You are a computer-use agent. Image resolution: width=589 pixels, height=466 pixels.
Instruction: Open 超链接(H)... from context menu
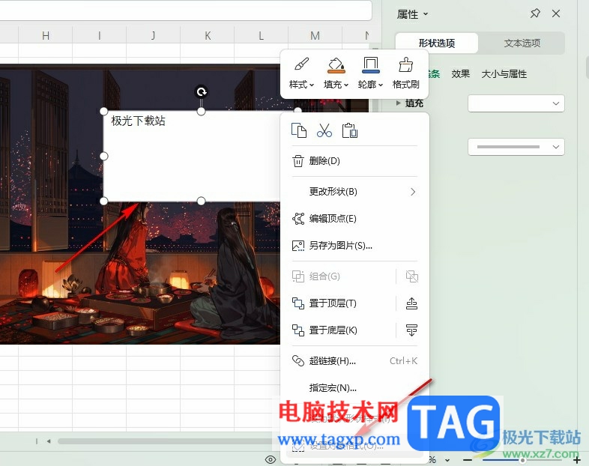354,361
